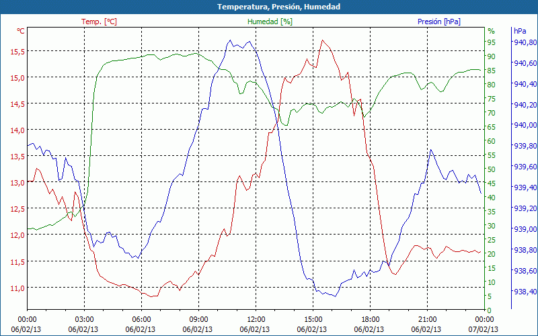This screenshot has height=336, width=538.
Task: Click the '60' humidity axis value
Action: pyautogui.click(x=492, y=141)
